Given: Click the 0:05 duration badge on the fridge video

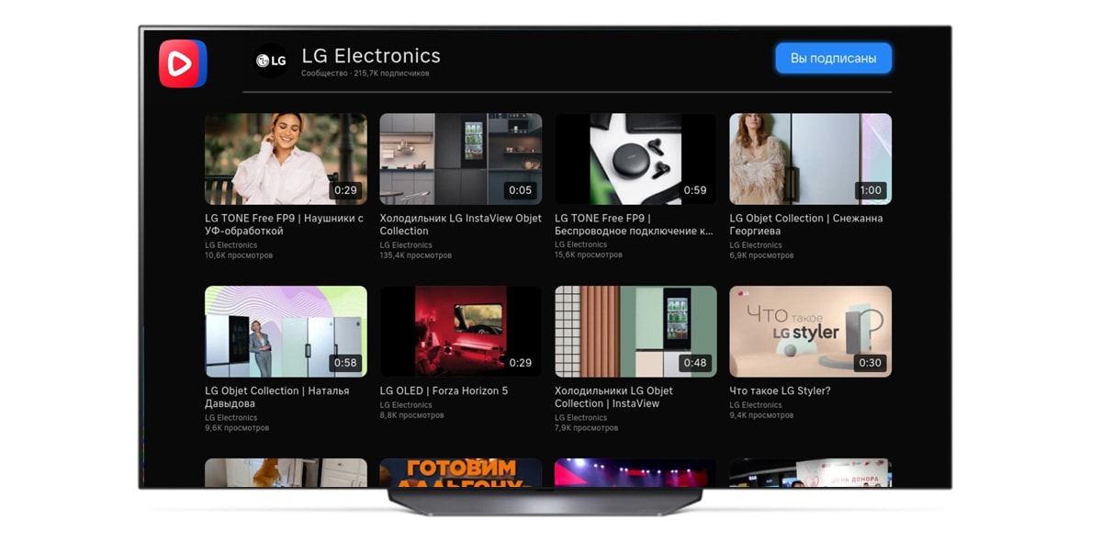Looking at the screenshot, I should pos(520,191).
